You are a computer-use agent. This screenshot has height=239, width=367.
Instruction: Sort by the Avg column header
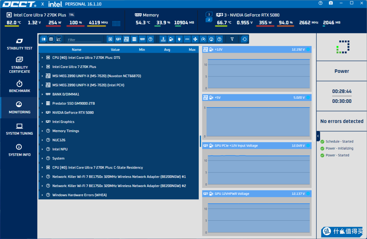[x=167, y=50]
